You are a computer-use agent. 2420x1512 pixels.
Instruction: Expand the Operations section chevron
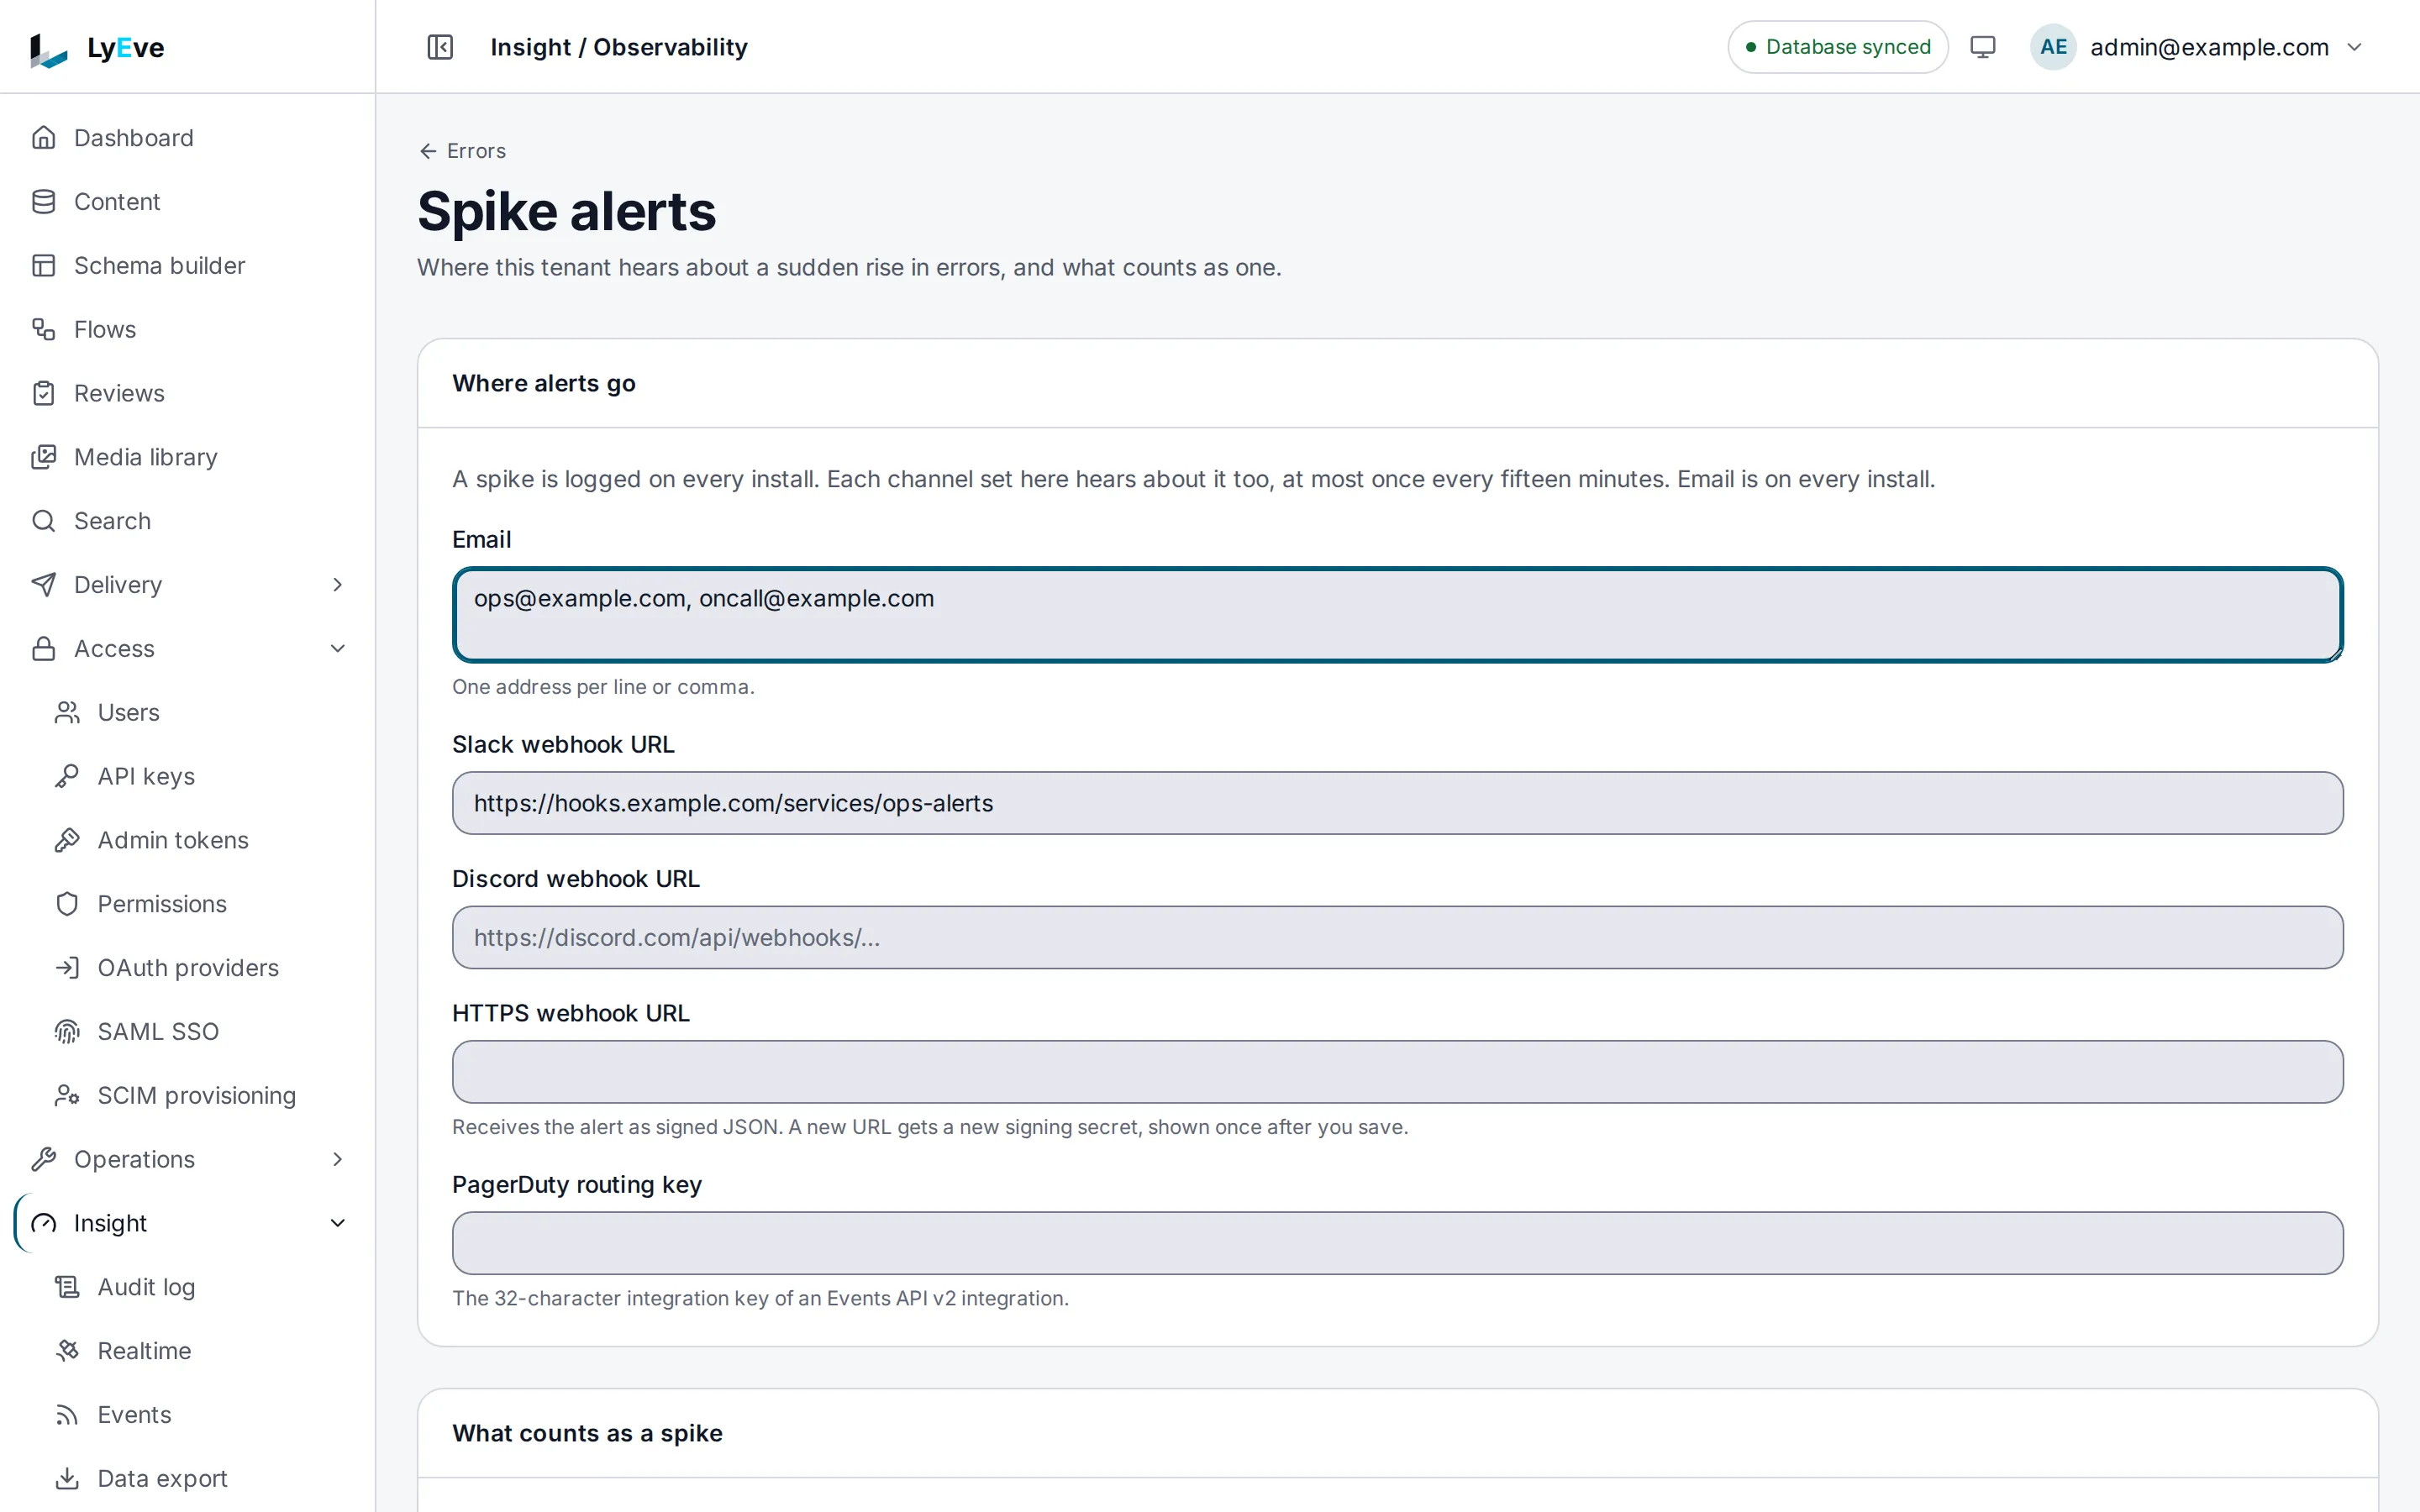(338, 1159)
